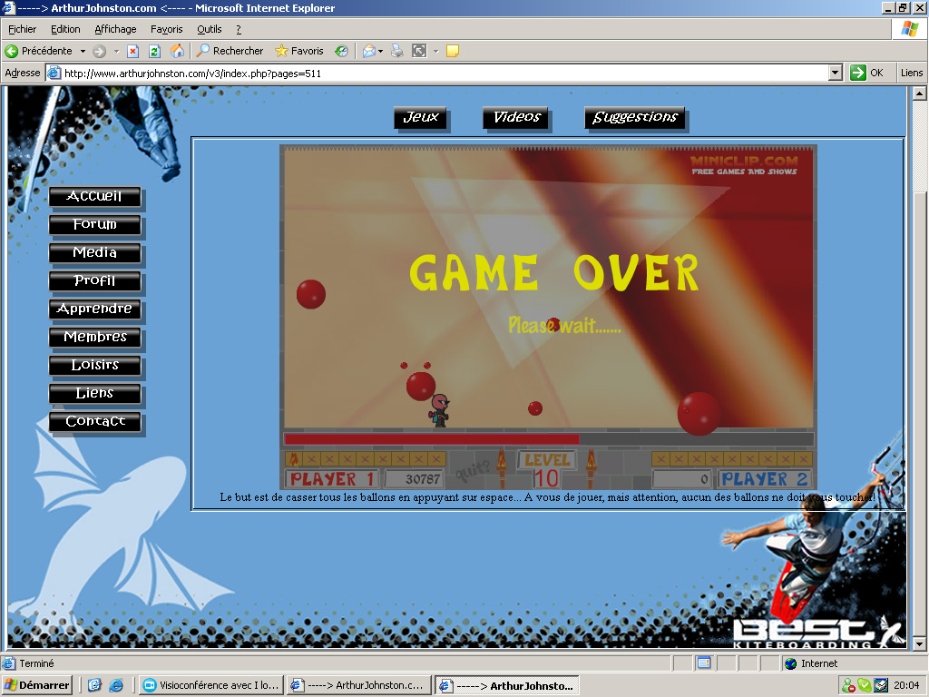Open the Rechercher search panel

click(x=230, y=51)
